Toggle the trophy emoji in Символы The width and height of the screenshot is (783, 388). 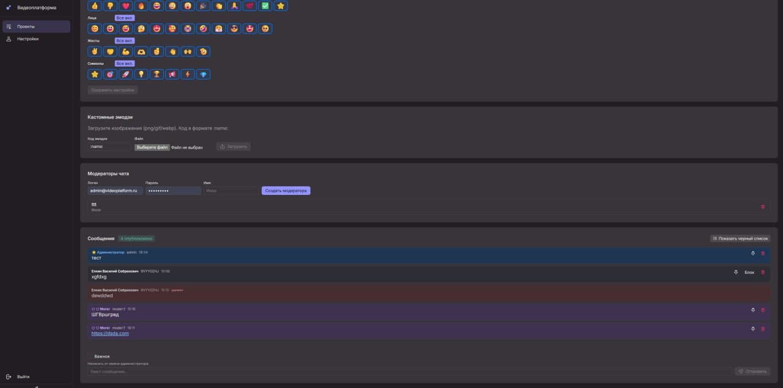pos(157,75)
